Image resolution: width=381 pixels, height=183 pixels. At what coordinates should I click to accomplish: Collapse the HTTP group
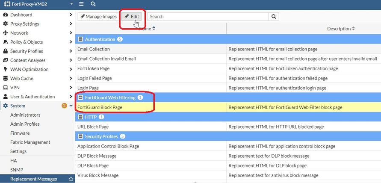pos(80,117)
